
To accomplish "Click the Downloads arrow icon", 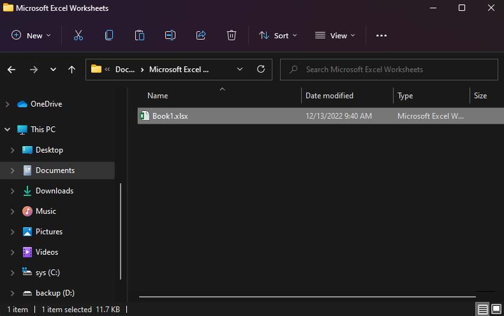I will pos(27,191).
